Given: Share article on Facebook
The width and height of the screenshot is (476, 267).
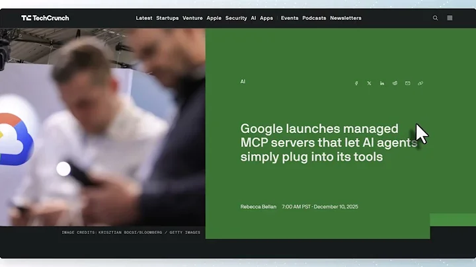Looking at the screenshot, I should 356,83.
